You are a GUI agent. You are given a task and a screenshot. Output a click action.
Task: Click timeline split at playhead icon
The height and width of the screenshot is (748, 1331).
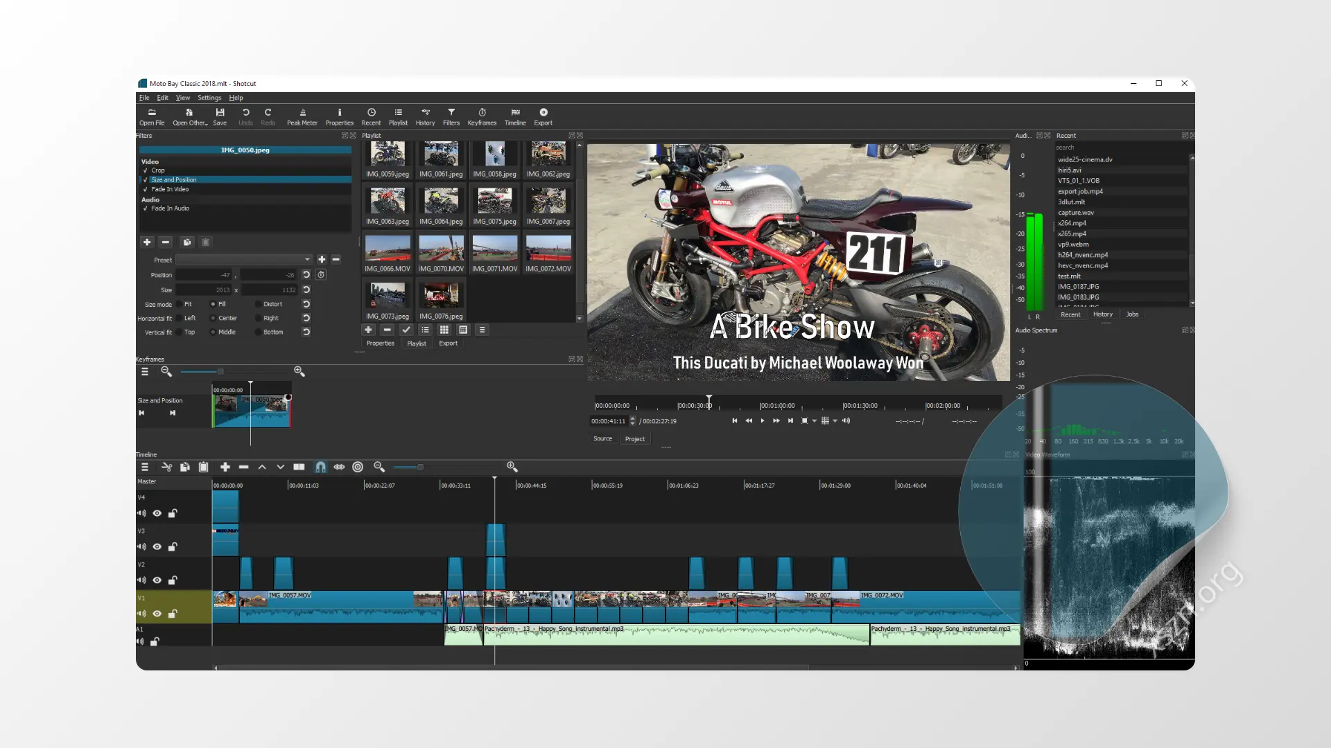point(299,467)
